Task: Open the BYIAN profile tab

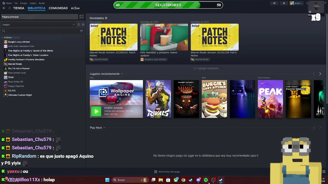Action: tap(75, 8)
